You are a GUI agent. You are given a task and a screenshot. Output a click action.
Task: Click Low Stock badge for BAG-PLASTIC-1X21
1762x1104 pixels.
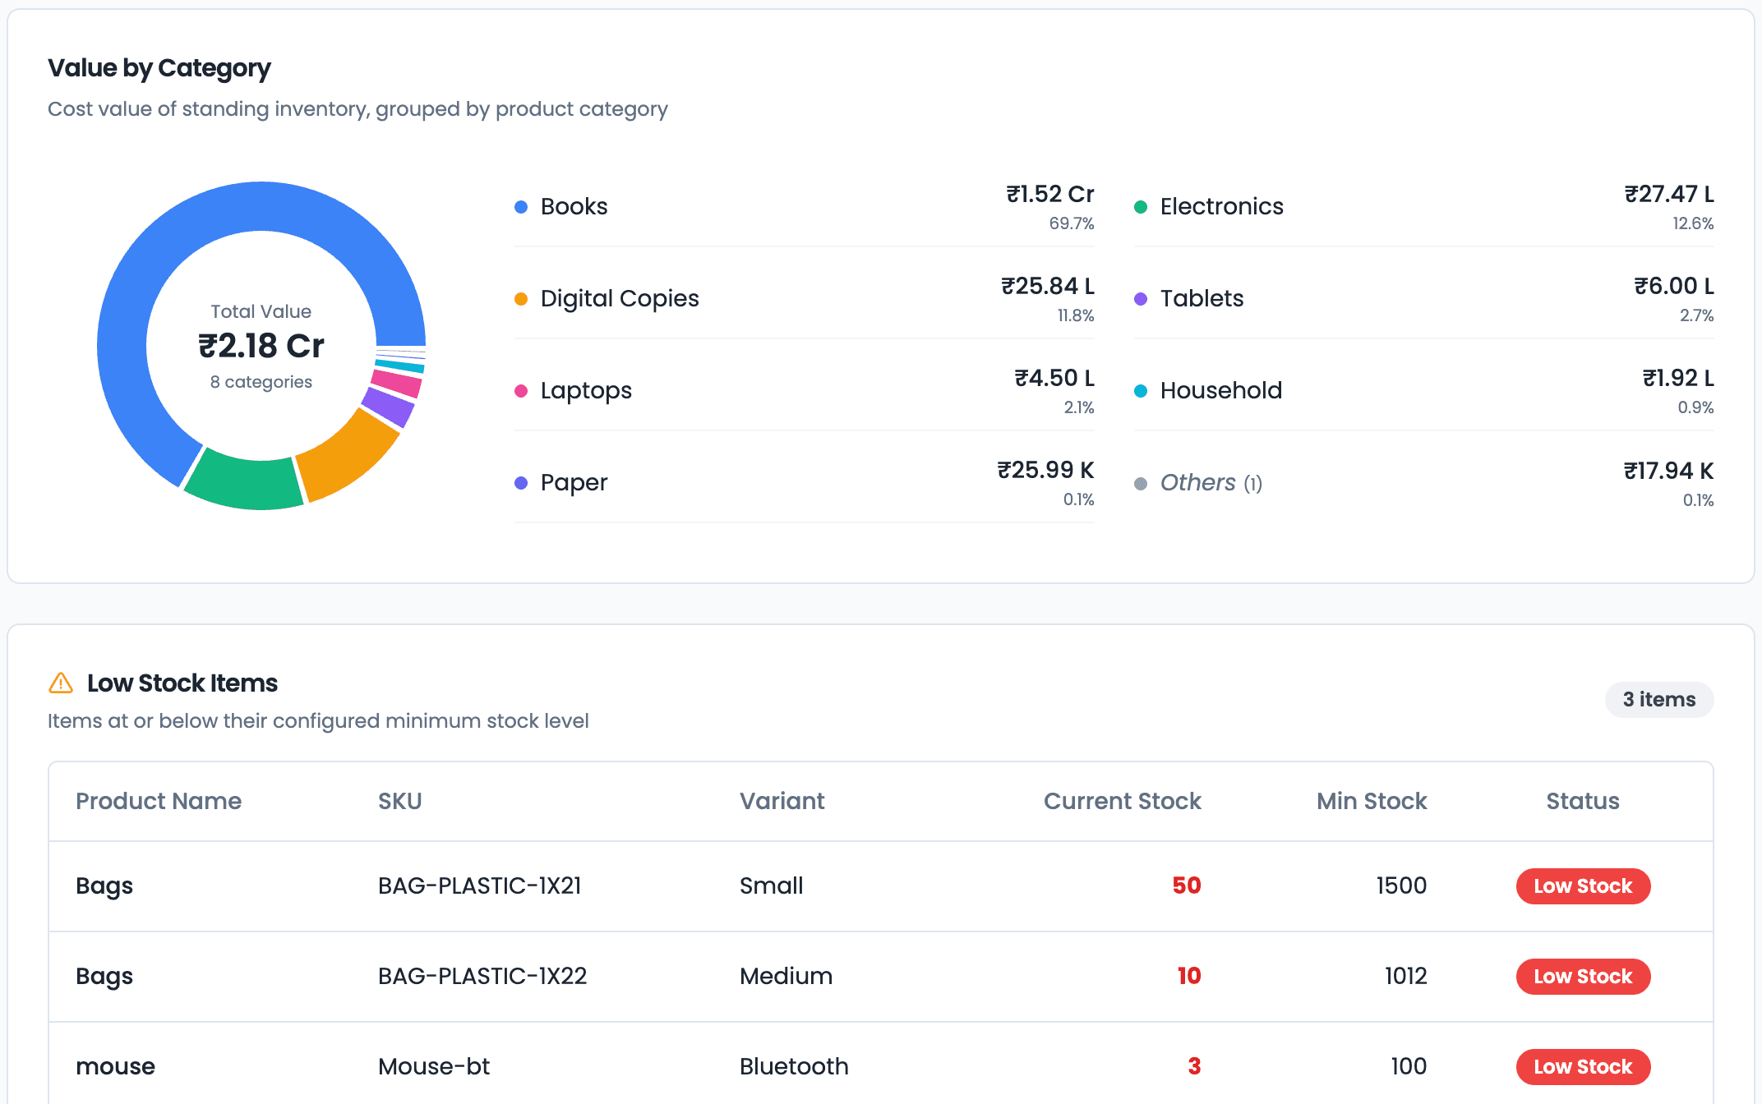[x=1583, y=886]
